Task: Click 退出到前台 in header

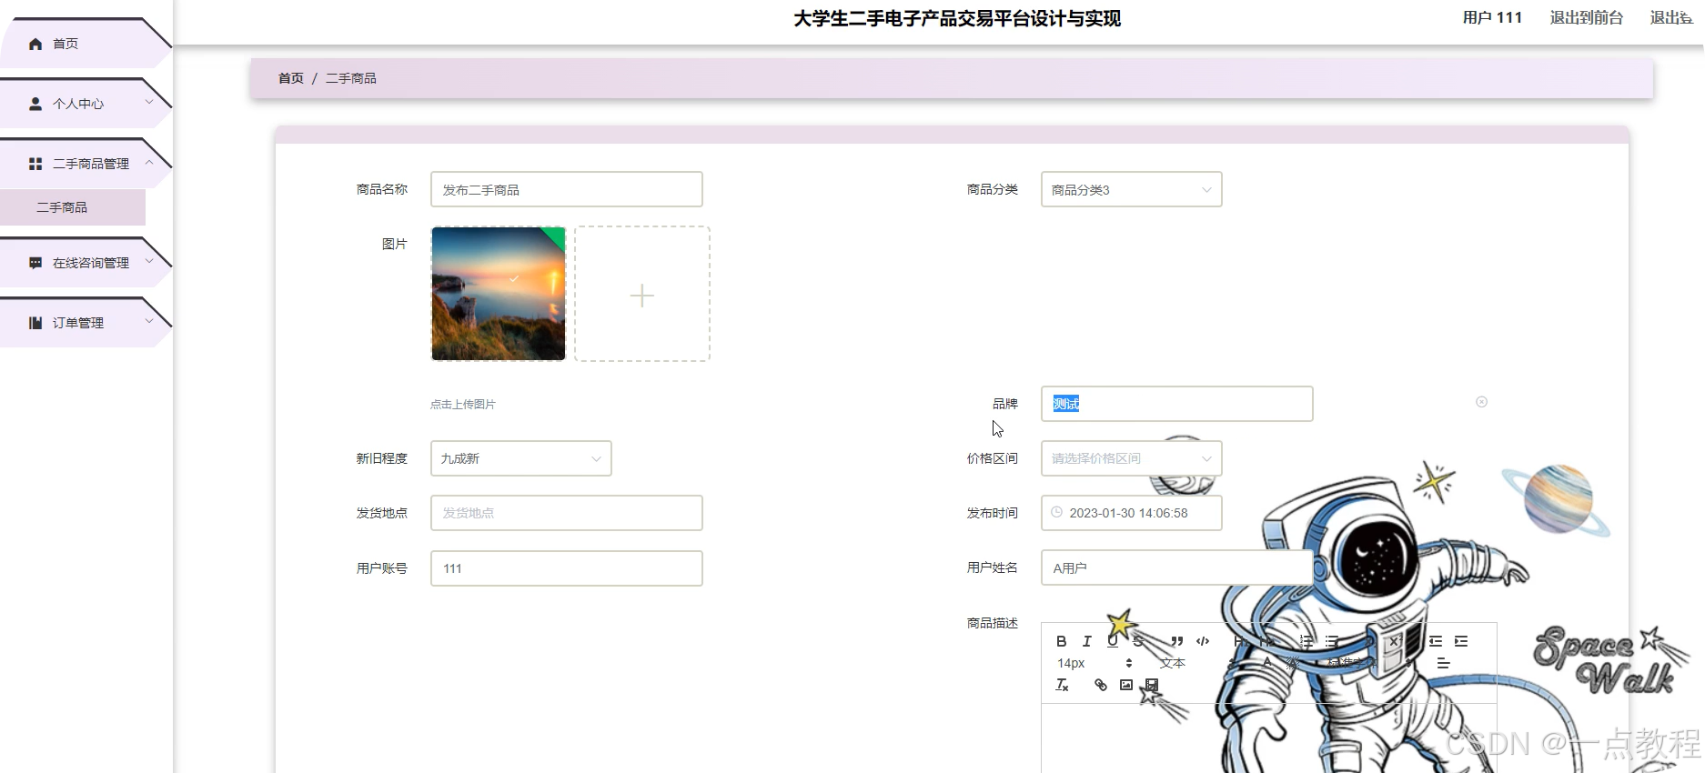Action: point(1587,17)
